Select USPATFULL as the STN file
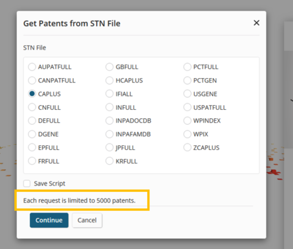This screenshot has height=249, width=293. [x=187, y=107]
